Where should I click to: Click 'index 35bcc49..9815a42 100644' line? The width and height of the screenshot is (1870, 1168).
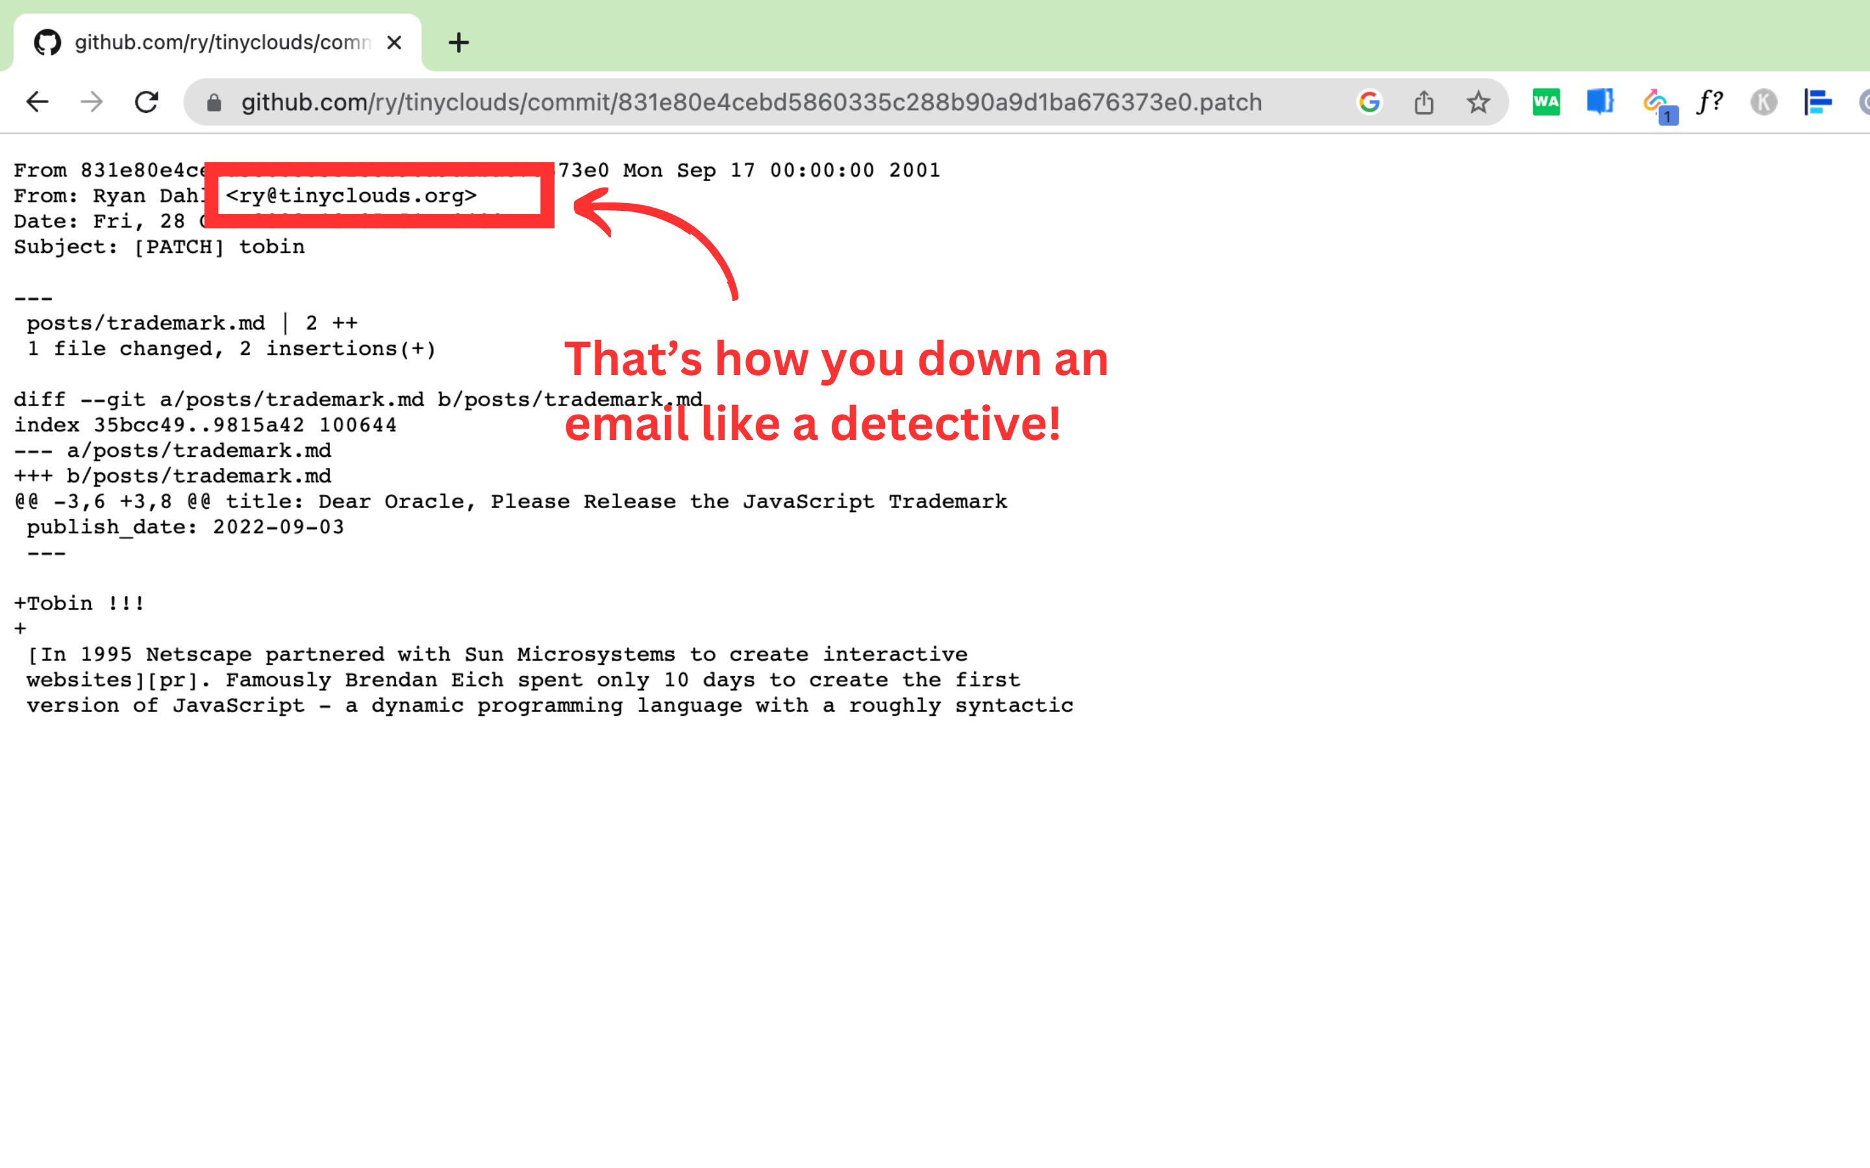pos(206,425)
